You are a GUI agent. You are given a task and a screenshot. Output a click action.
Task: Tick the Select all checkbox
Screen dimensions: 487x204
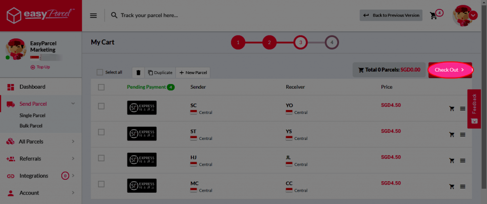[100, 72]
